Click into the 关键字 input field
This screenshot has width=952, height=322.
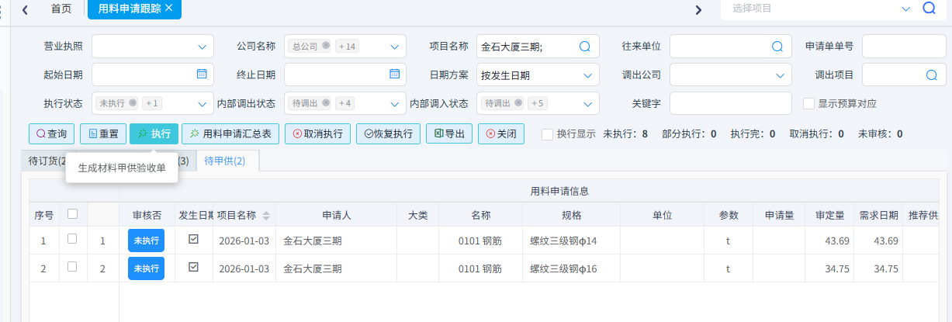pyautogui.click(x=730, y=103)
